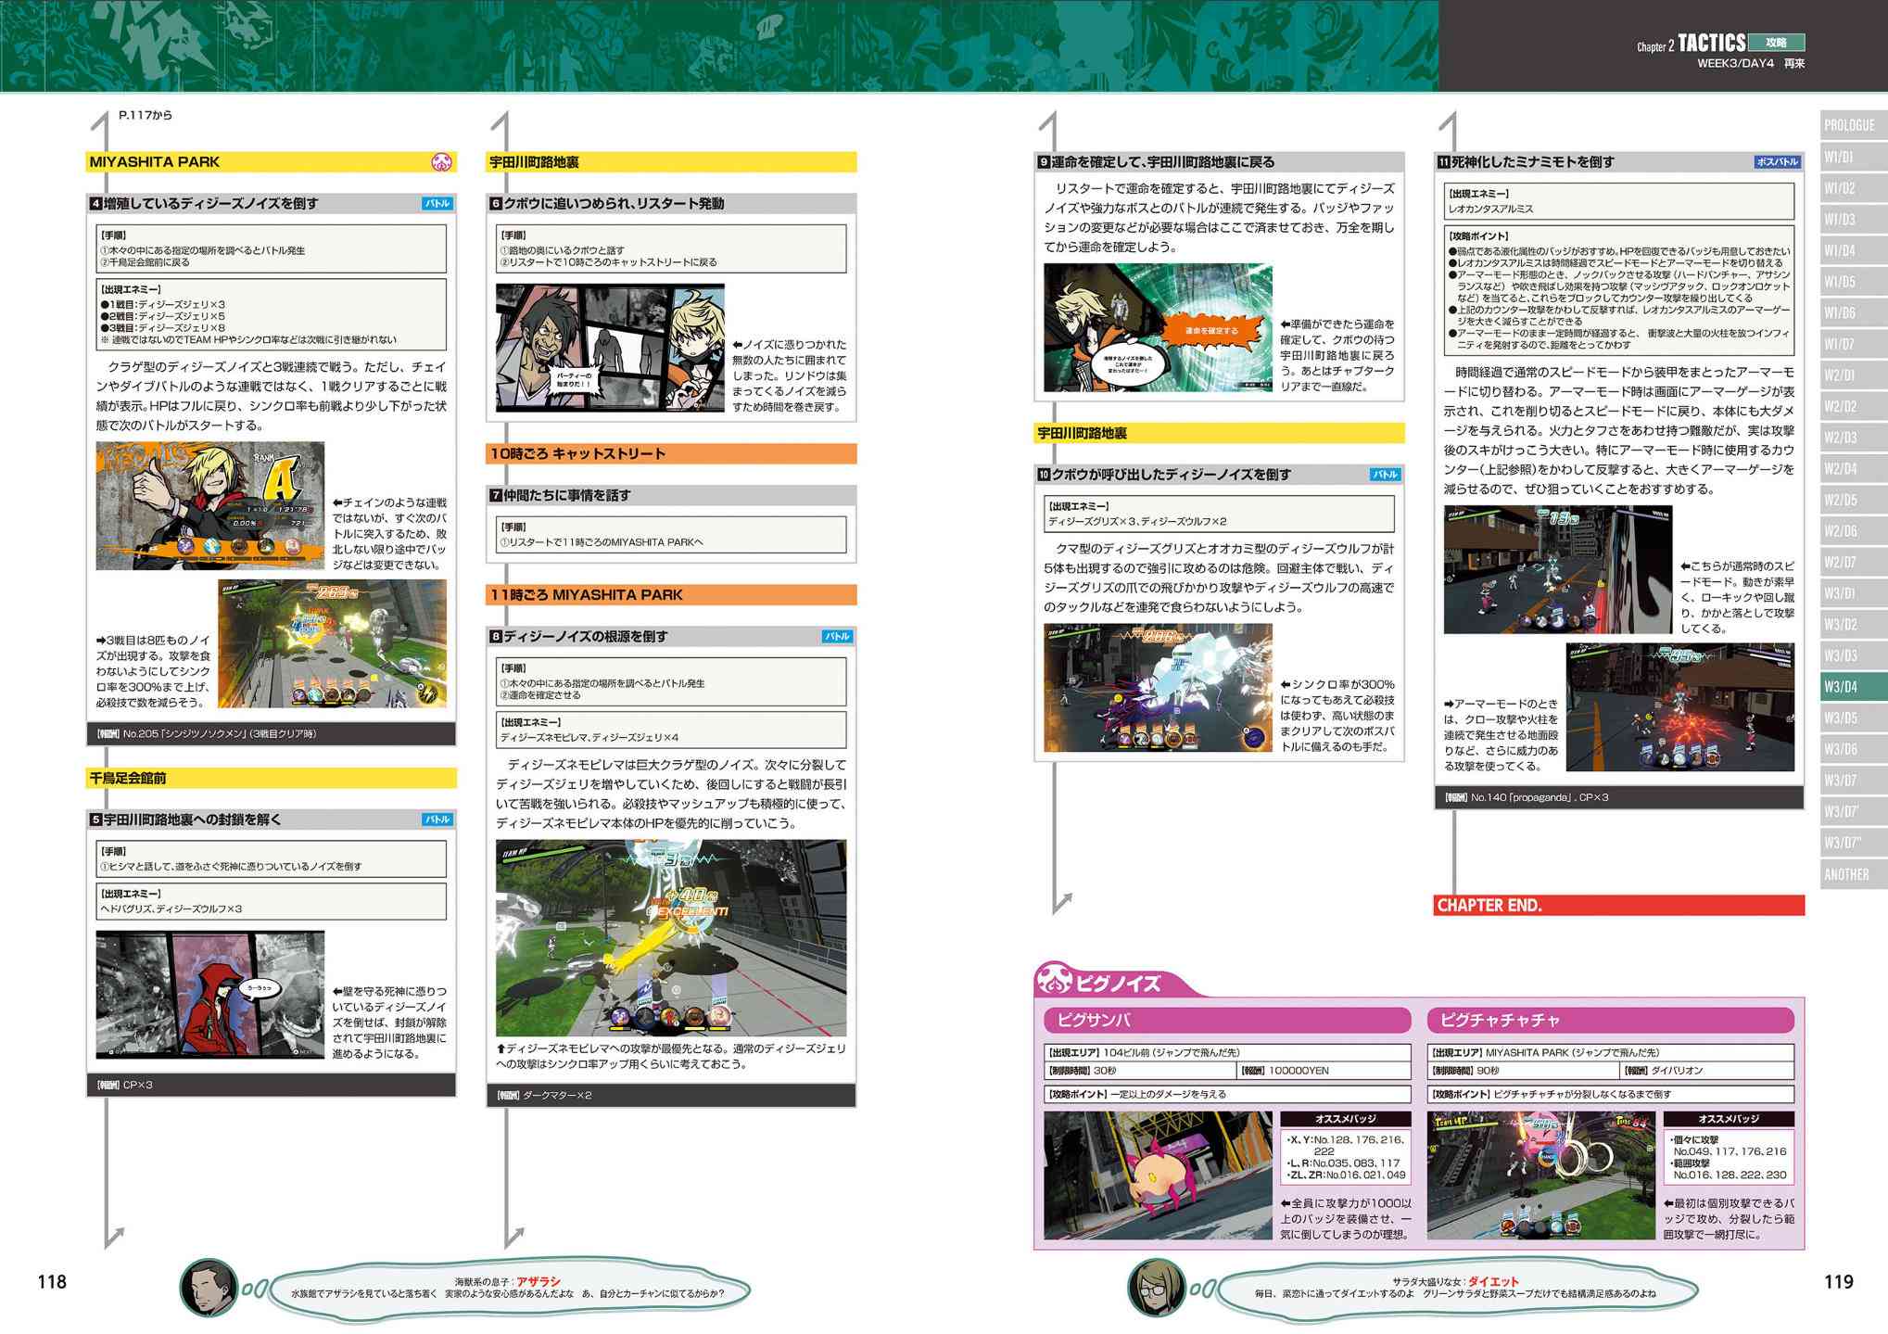1888x1334 pixels.
Task: Open the PROLOGUE side tab
Action: tap(1851, 126)
